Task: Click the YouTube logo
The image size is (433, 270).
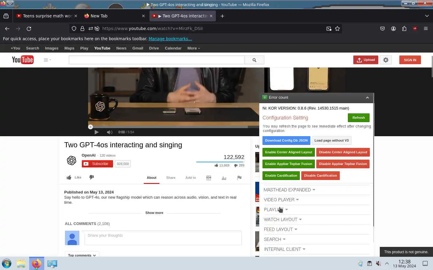Action: [x=23, y=60]
